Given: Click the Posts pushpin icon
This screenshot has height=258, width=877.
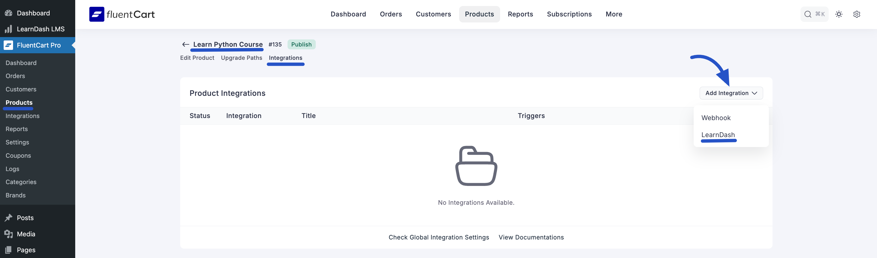Looking at the screenshot, I should [9, 218].
